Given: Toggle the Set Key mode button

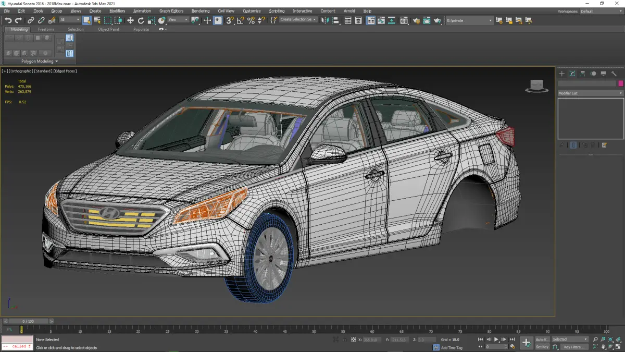Looking at the screenshot, I should click(542, 347).
